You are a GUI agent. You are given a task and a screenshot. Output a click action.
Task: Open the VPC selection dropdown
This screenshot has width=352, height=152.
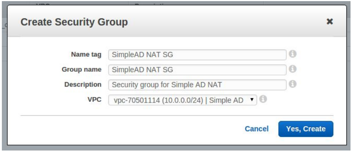pos(183,100)
